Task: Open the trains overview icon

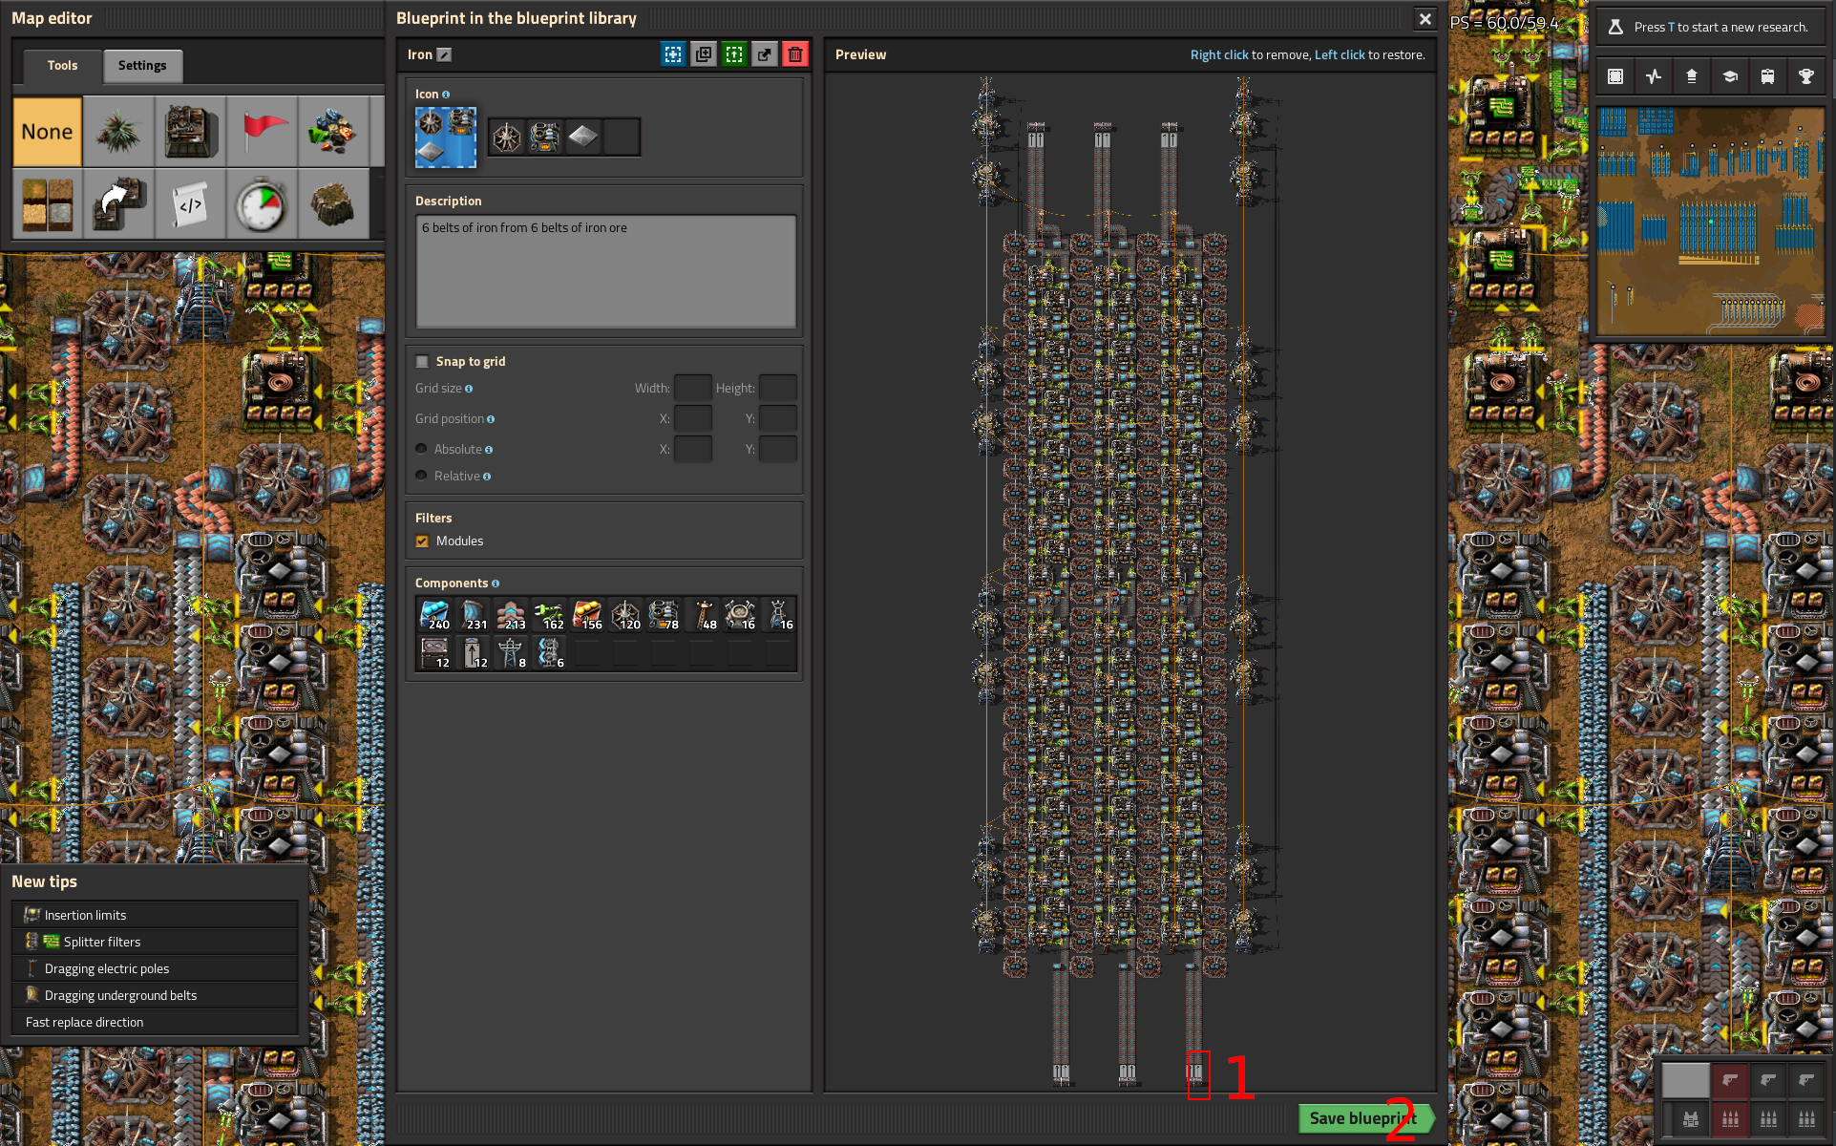Action: [1768, 76]
